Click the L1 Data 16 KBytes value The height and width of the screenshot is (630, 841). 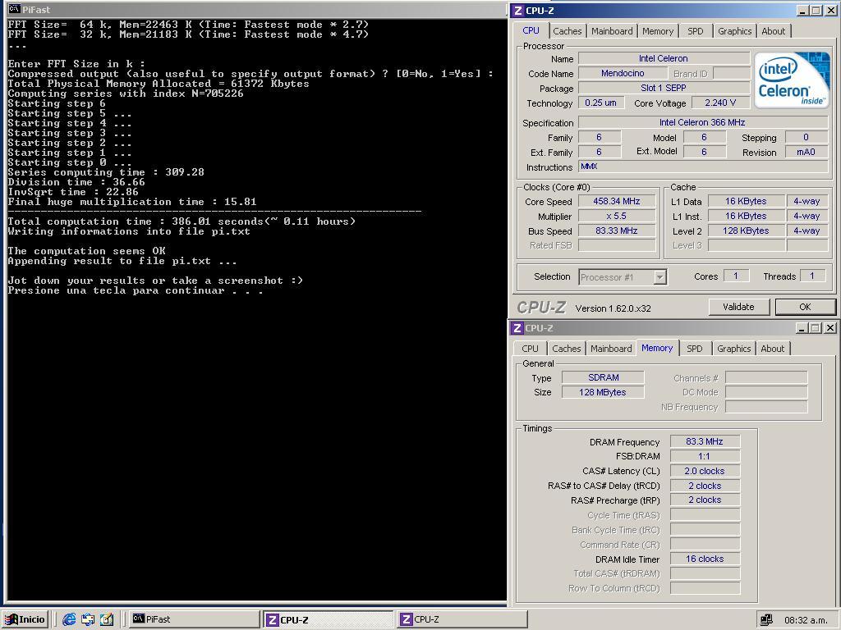coord(746,202)
